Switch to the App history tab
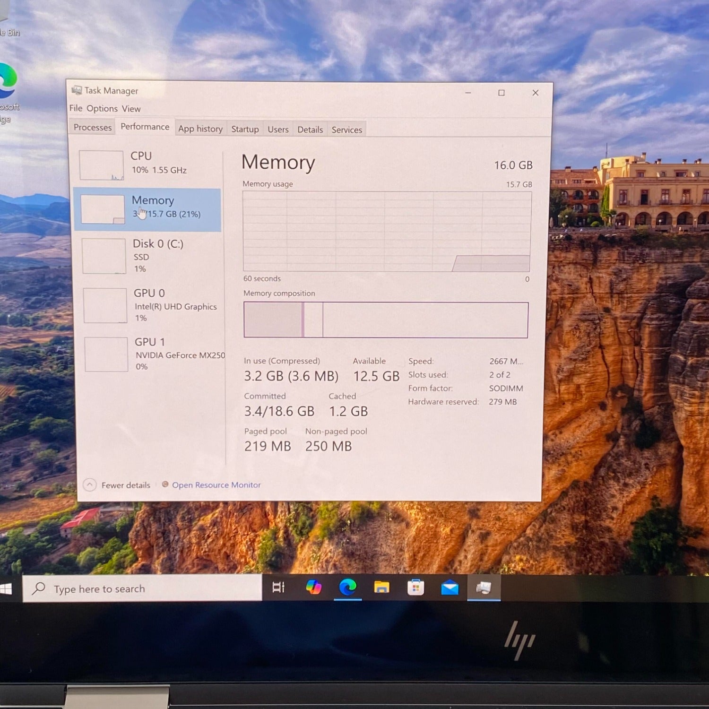 [200, 129]
